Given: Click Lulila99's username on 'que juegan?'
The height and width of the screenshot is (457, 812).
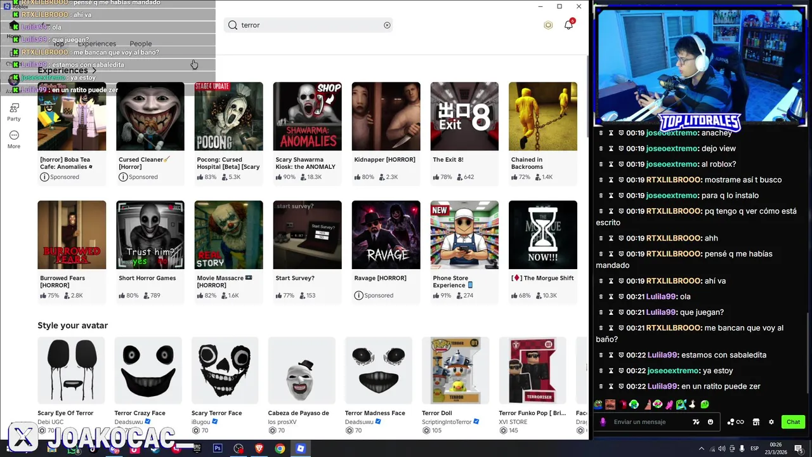Looking at the screenshot, I should pos(661,312).
